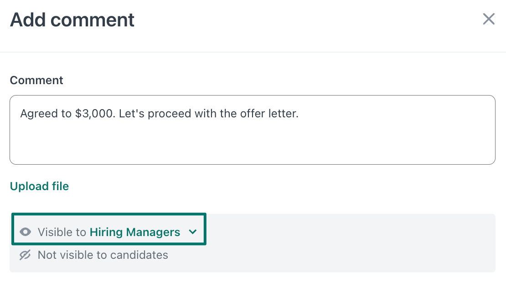This screenshot has width=506, height=282.
Task: Click the empty gray visibility panel area
Action: [350, 243]
